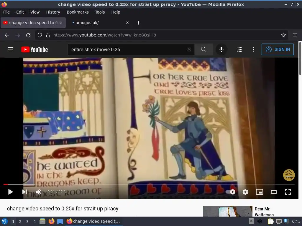This screenshot has height=226, width=302.
Task: Click the page vertical scrollbar
Action: coord(300,59)
